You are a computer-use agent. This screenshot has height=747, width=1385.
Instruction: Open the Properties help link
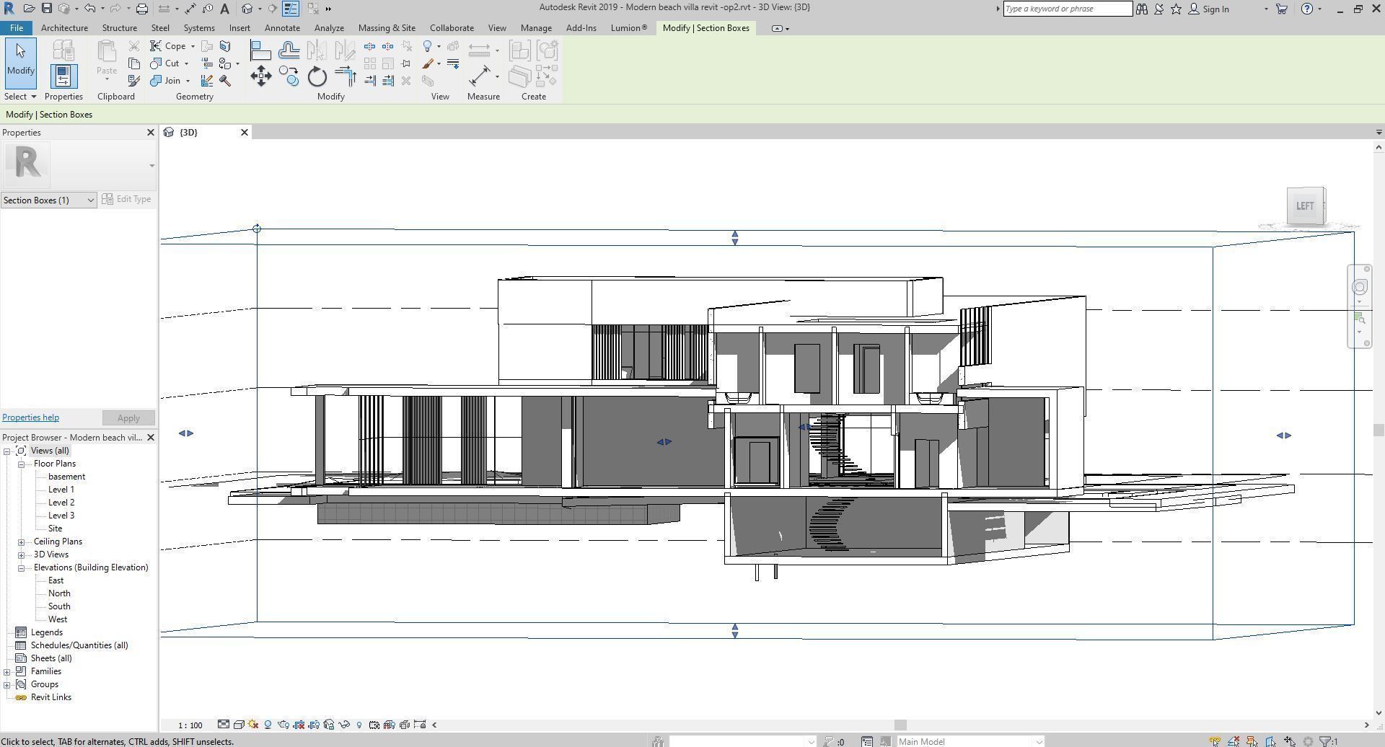click(x=30, y=417)
